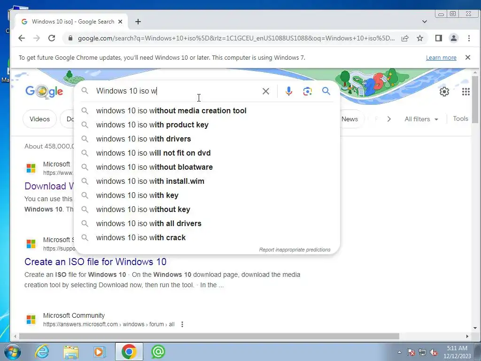
Task: Go back to the previous page
Action: click(x=22, y=38)
